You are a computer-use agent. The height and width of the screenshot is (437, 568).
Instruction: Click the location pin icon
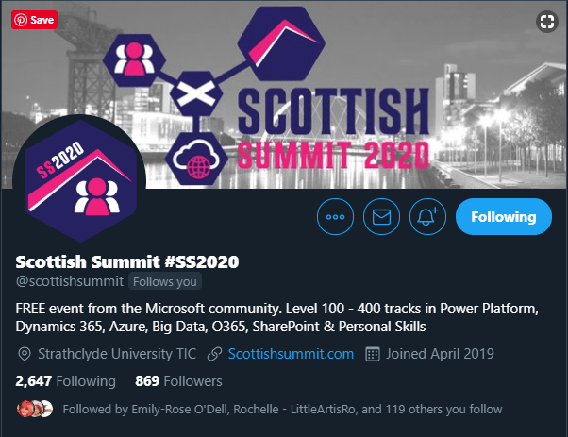[x=25, y=354]
